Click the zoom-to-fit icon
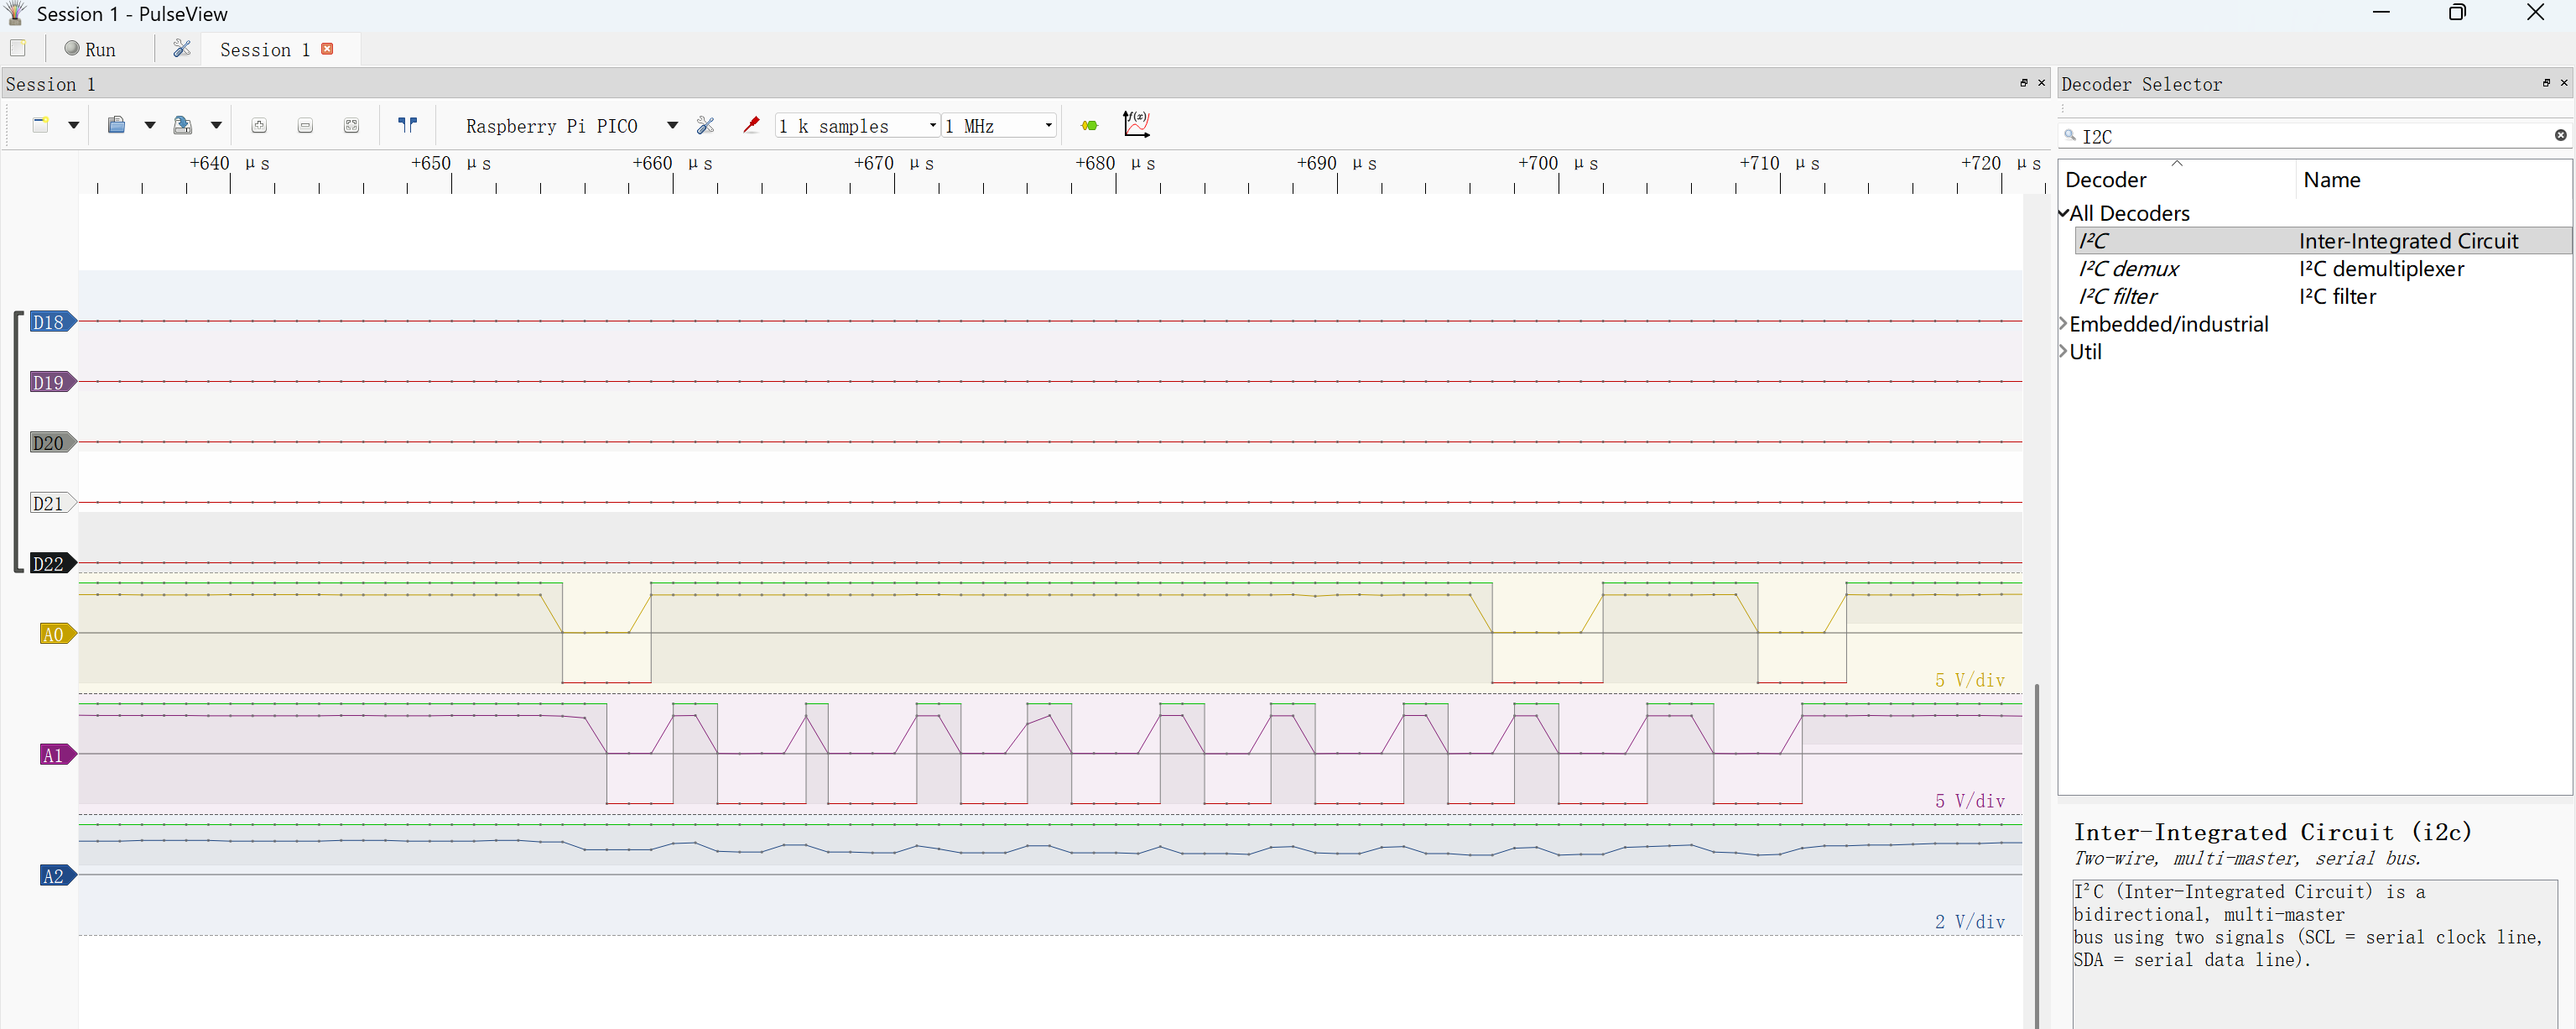Screen dimensions: 2576x1029 (351, 125)
